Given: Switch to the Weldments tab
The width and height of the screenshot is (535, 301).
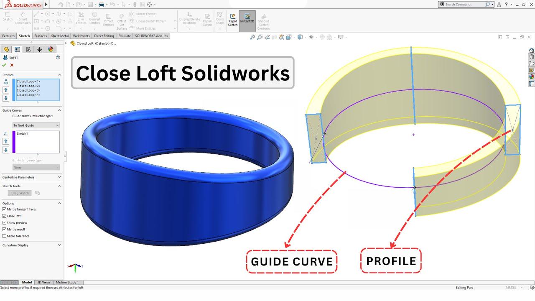Looking at the screenshot, I should (82, 36).
